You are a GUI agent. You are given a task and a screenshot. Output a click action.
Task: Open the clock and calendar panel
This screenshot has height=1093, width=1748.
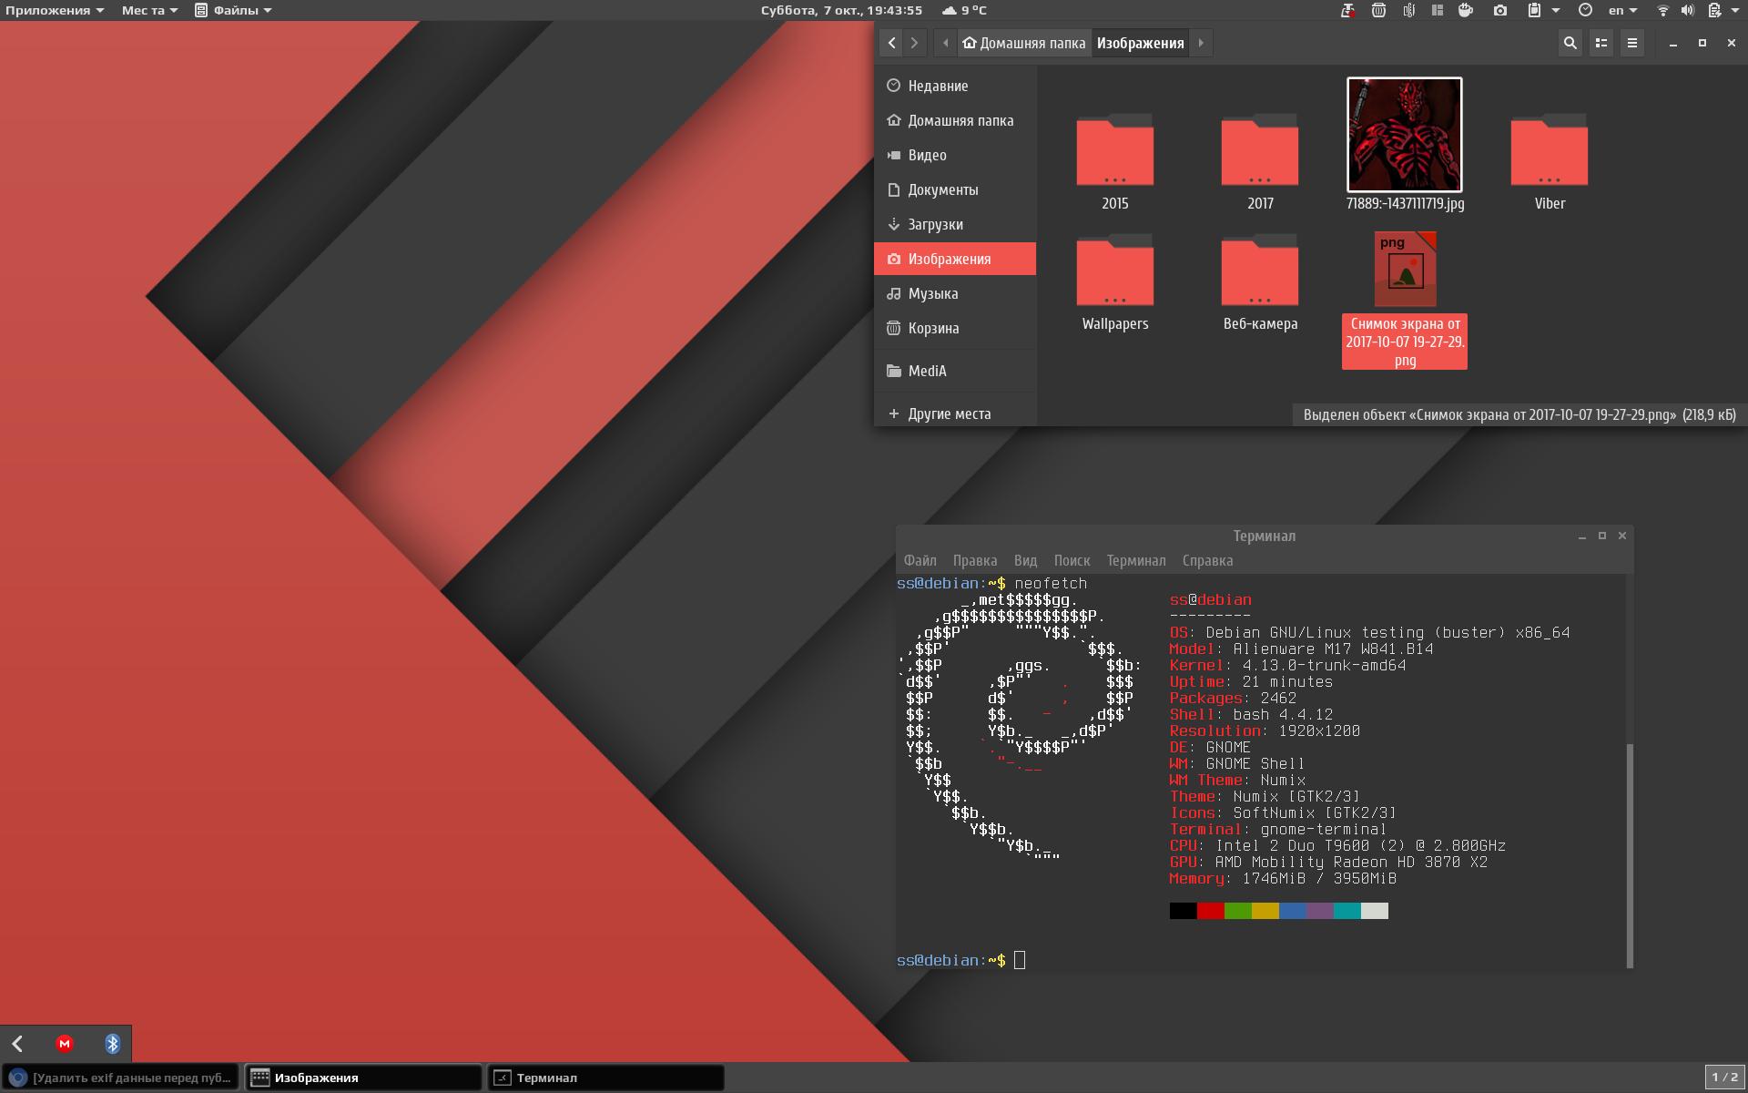(x=841, y=10)
